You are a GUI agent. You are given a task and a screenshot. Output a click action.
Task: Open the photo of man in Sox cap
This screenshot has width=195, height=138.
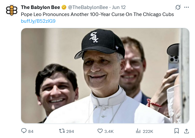tap(105, 76)
